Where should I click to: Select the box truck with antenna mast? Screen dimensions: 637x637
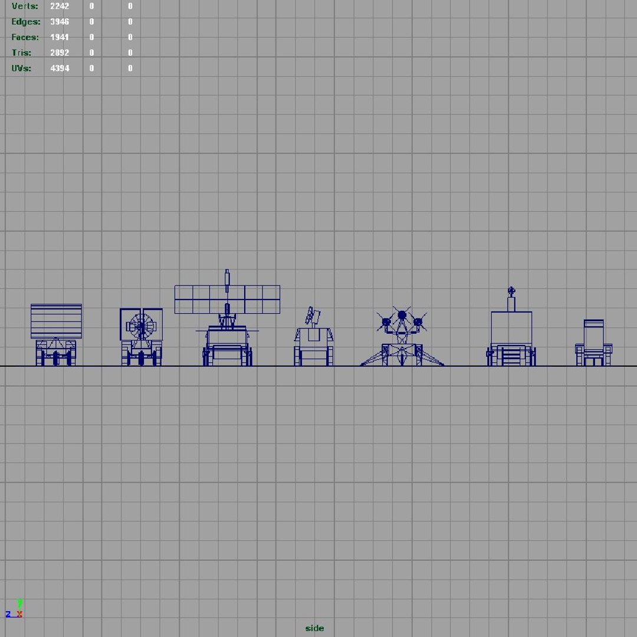[511, 326]
